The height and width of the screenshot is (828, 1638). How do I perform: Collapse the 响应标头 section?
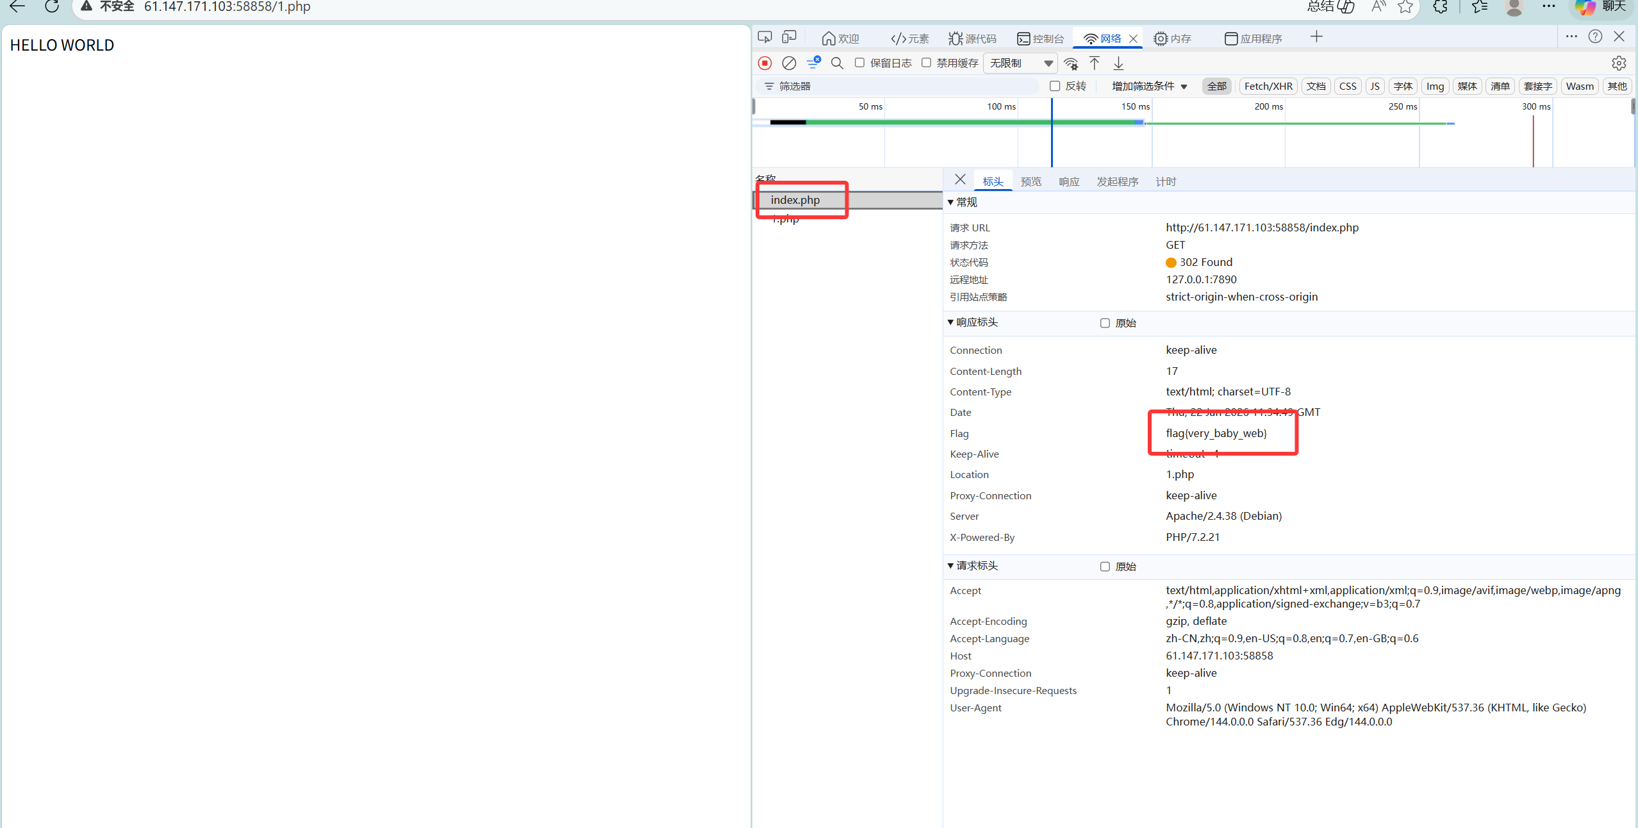[976, 322]
